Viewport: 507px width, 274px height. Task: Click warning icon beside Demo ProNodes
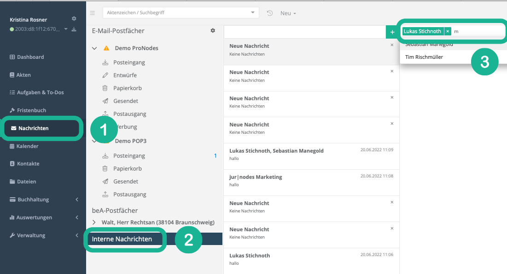(x=106, y=48)
